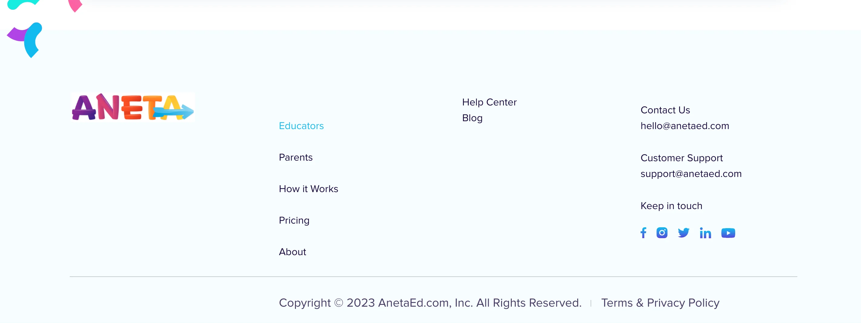Click the copyright notice text
The height and width of the screenshot is (323, 861).
coord(430,303)
